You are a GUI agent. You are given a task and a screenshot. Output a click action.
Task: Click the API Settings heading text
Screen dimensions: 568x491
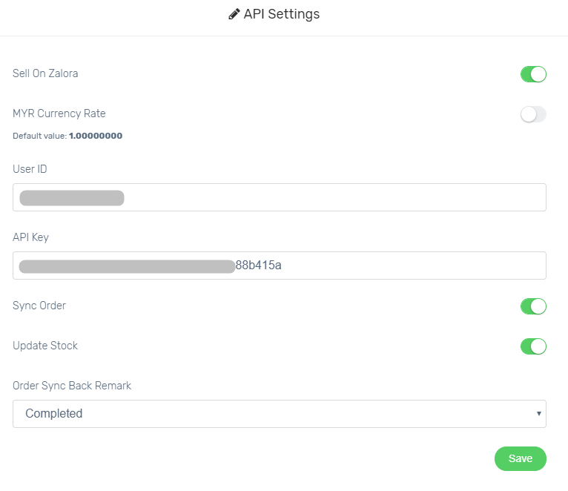(282, 14)
